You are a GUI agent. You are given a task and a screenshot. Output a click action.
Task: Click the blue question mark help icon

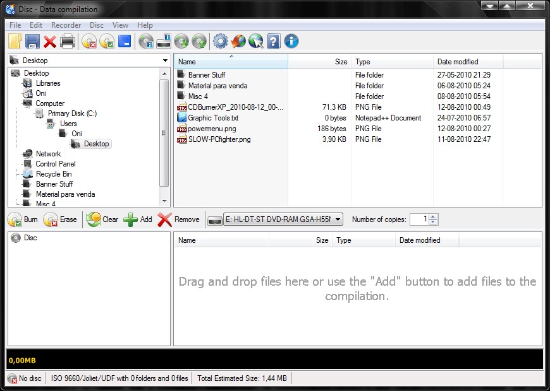click(273, 42)
